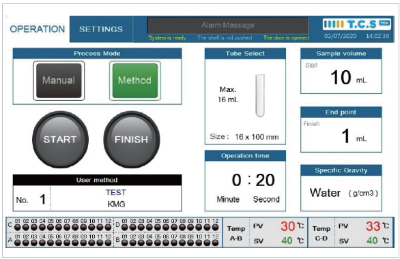Open user method No. 1 selector

click(31, 199)
